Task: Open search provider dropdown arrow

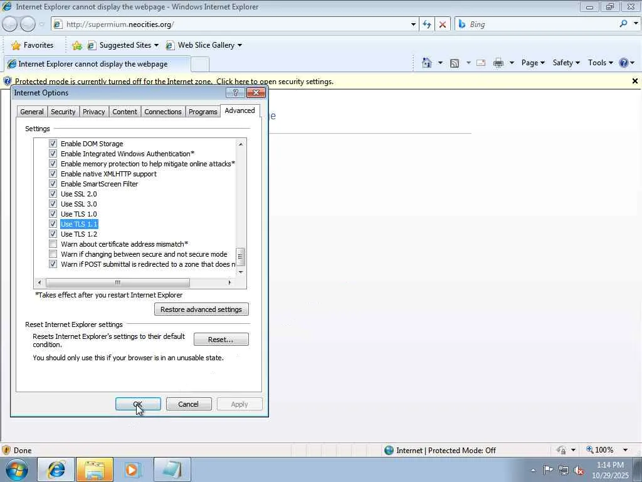Action: (636, 24)
